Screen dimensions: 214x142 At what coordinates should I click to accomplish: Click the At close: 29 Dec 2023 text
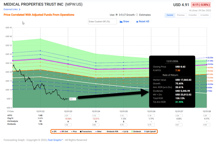[x=200, y=10]
